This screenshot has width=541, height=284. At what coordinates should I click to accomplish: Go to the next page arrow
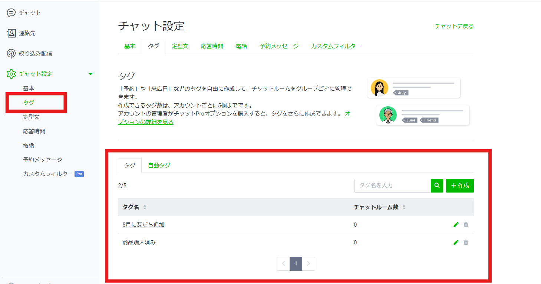pyautogui.click(x=309, y=264)
